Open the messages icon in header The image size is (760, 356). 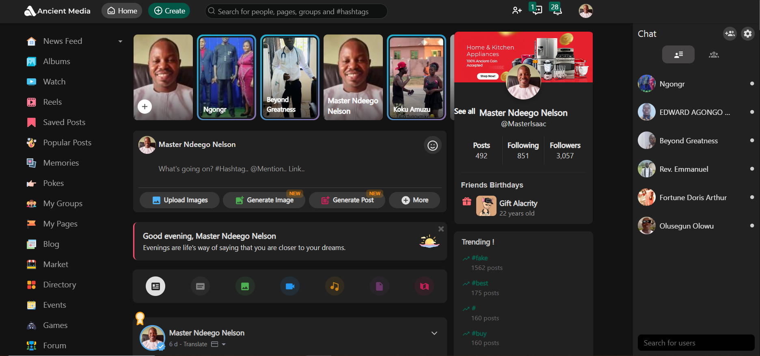(x=537, y=10)
